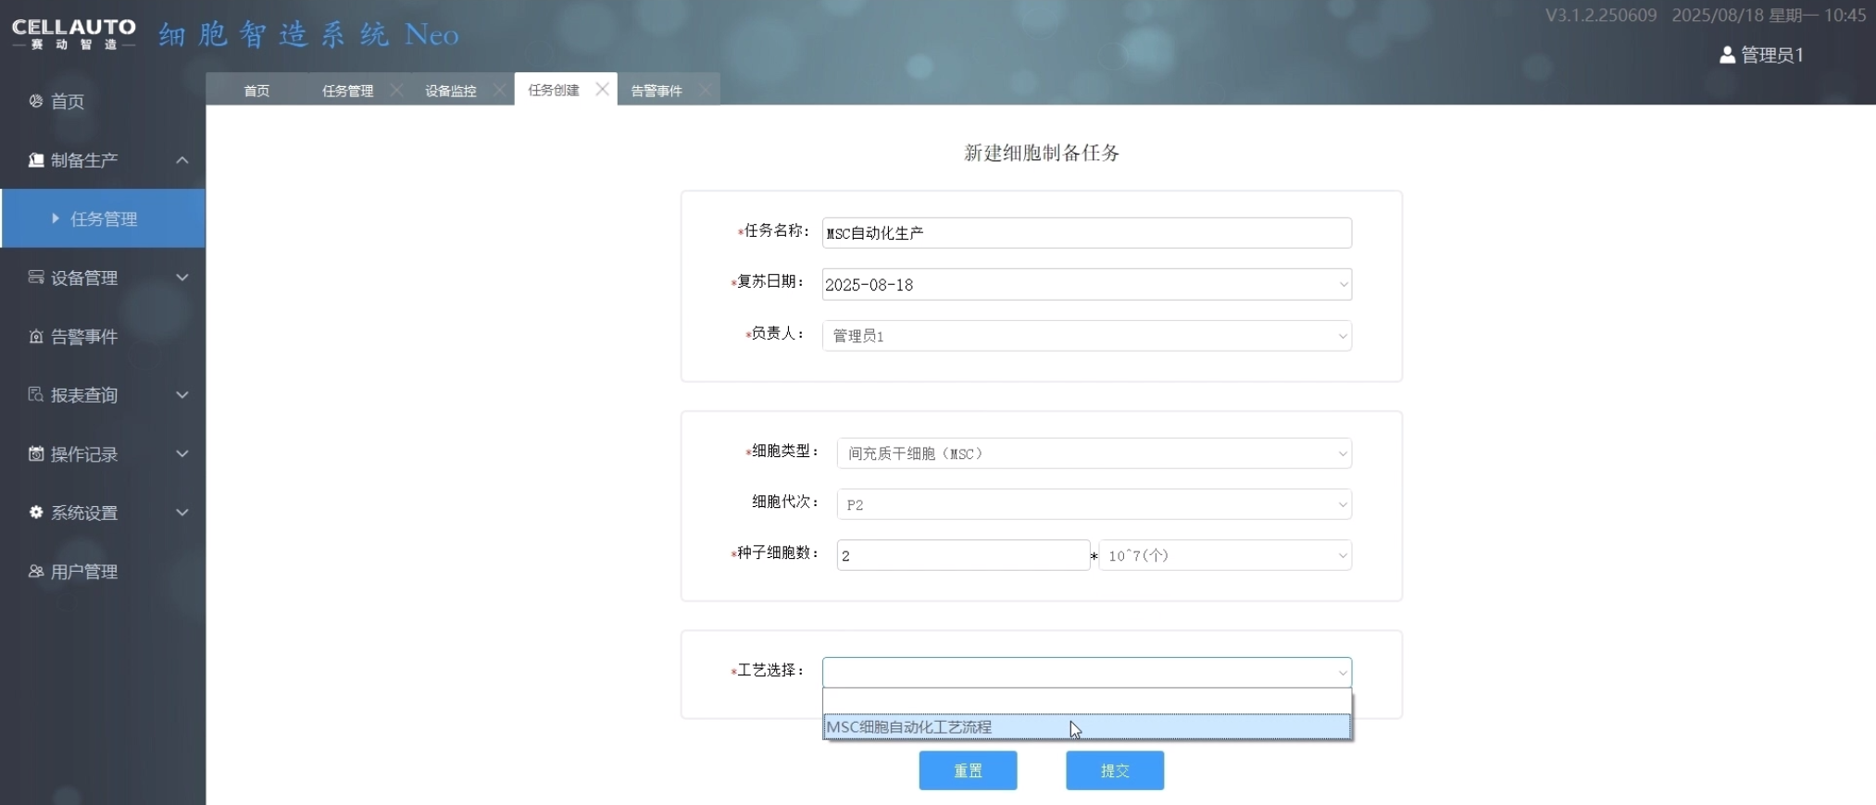Screen dimensions: 1876x805
Task: Open 任务管理 in the sidebar submenu
Action: (103, 218)
